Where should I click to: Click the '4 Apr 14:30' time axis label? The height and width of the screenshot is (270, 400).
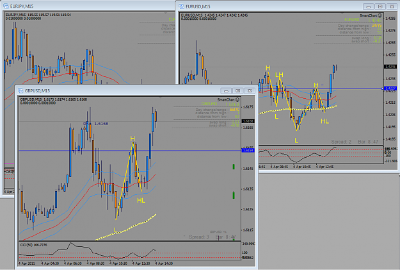click(x=164, y=264)
